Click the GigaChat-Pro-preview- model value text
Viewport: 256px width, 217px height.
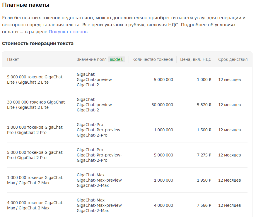pyautogui.click(x=99, y=155)
